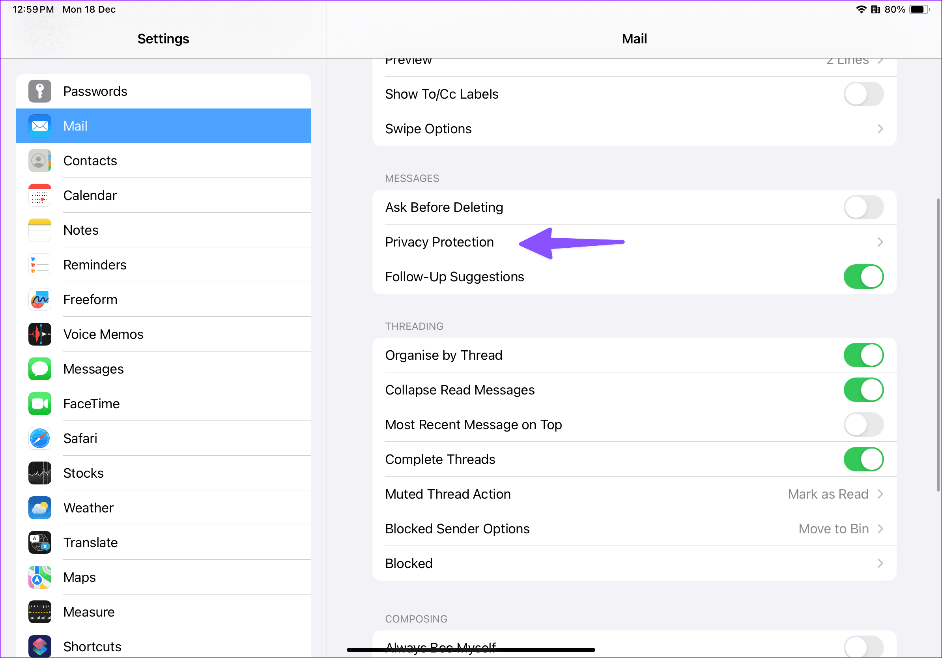
Task: Toggle the Follow-Up Suggestions switch
Action: (x=864, y=277)
